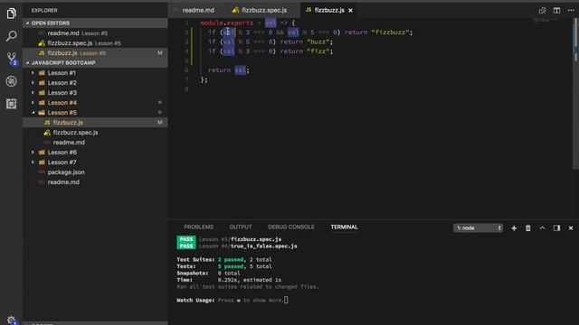
Task: Click line number 5 in the gutter
Action: point(186,60)
